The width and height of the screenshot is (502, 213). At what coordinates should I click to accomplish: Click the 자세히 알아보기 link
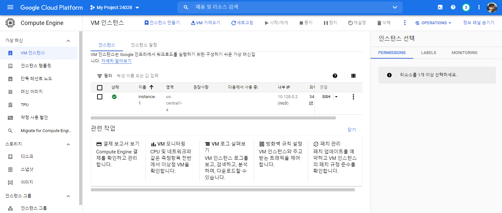[x=117, y=61]
